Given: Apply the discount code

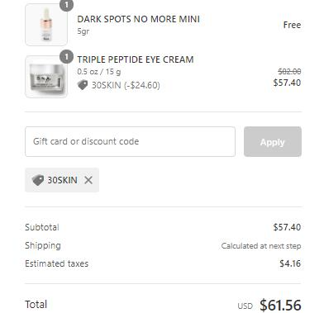Looking at the screenshot, I should point(273,142).
